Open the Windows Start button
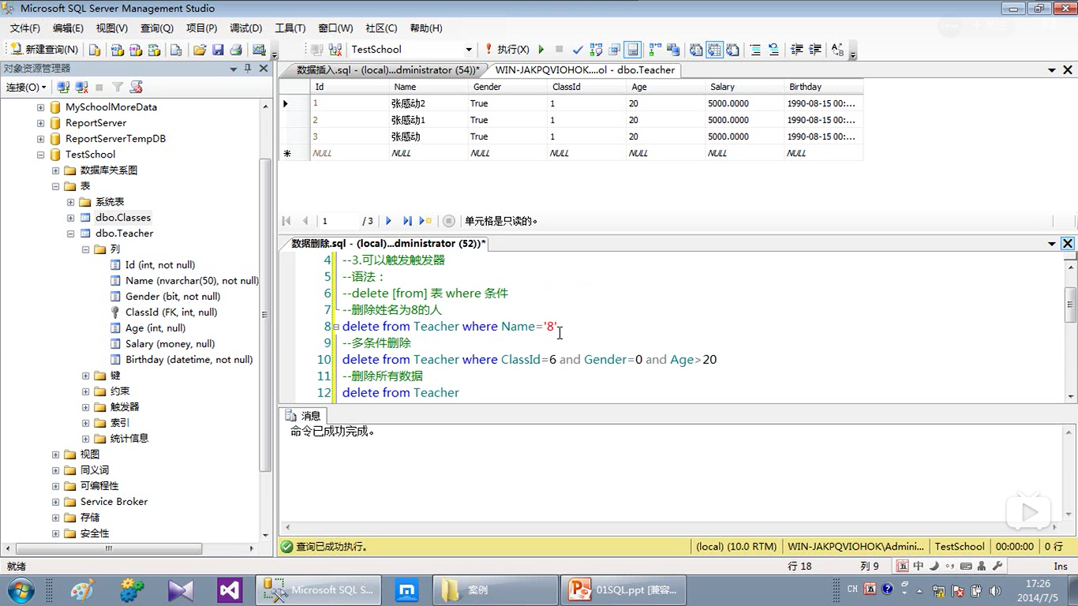Viewport: 1078px width, 606px height. [21, 589]
